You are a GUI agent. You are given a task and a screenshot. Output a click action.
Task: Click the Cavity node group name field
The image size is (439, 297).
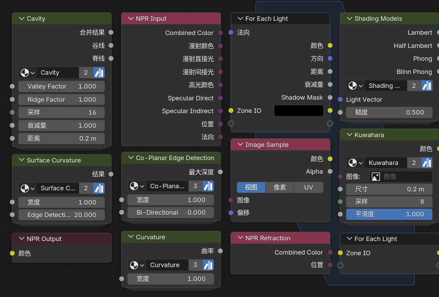click(x=58, y=73)
